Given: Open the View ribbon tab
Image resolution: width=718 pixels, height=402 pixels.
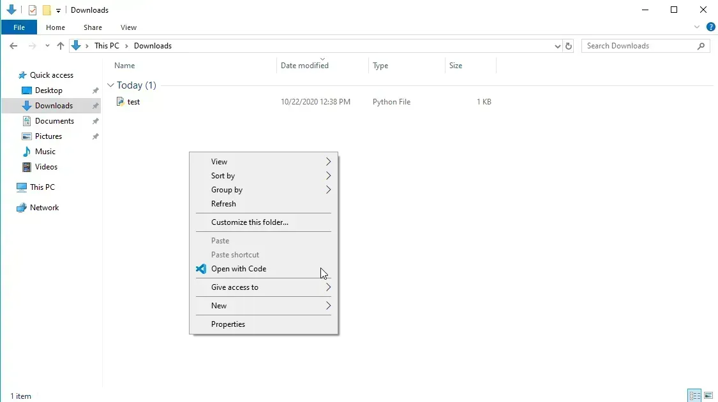Looking at the screenshot, I should pos(129,27).
